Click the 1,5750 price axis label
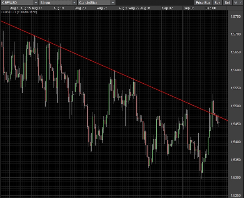The width and height of the screenshot is (244, 198). click(x=235, y=16)
